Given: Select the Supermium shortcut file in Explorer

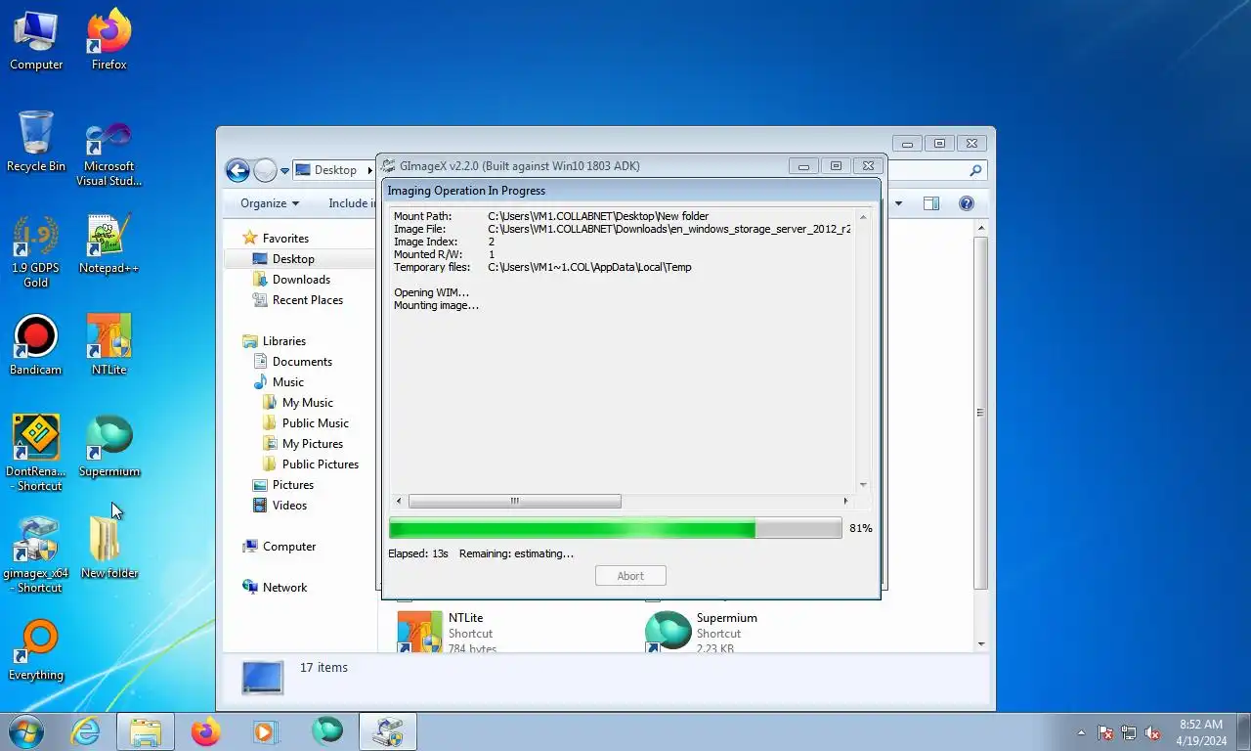Looking at the screenshot, I should 702,632.
